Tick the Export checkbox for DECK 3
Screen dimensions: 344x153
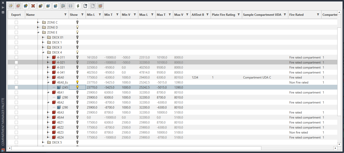(x=16, y=47)
